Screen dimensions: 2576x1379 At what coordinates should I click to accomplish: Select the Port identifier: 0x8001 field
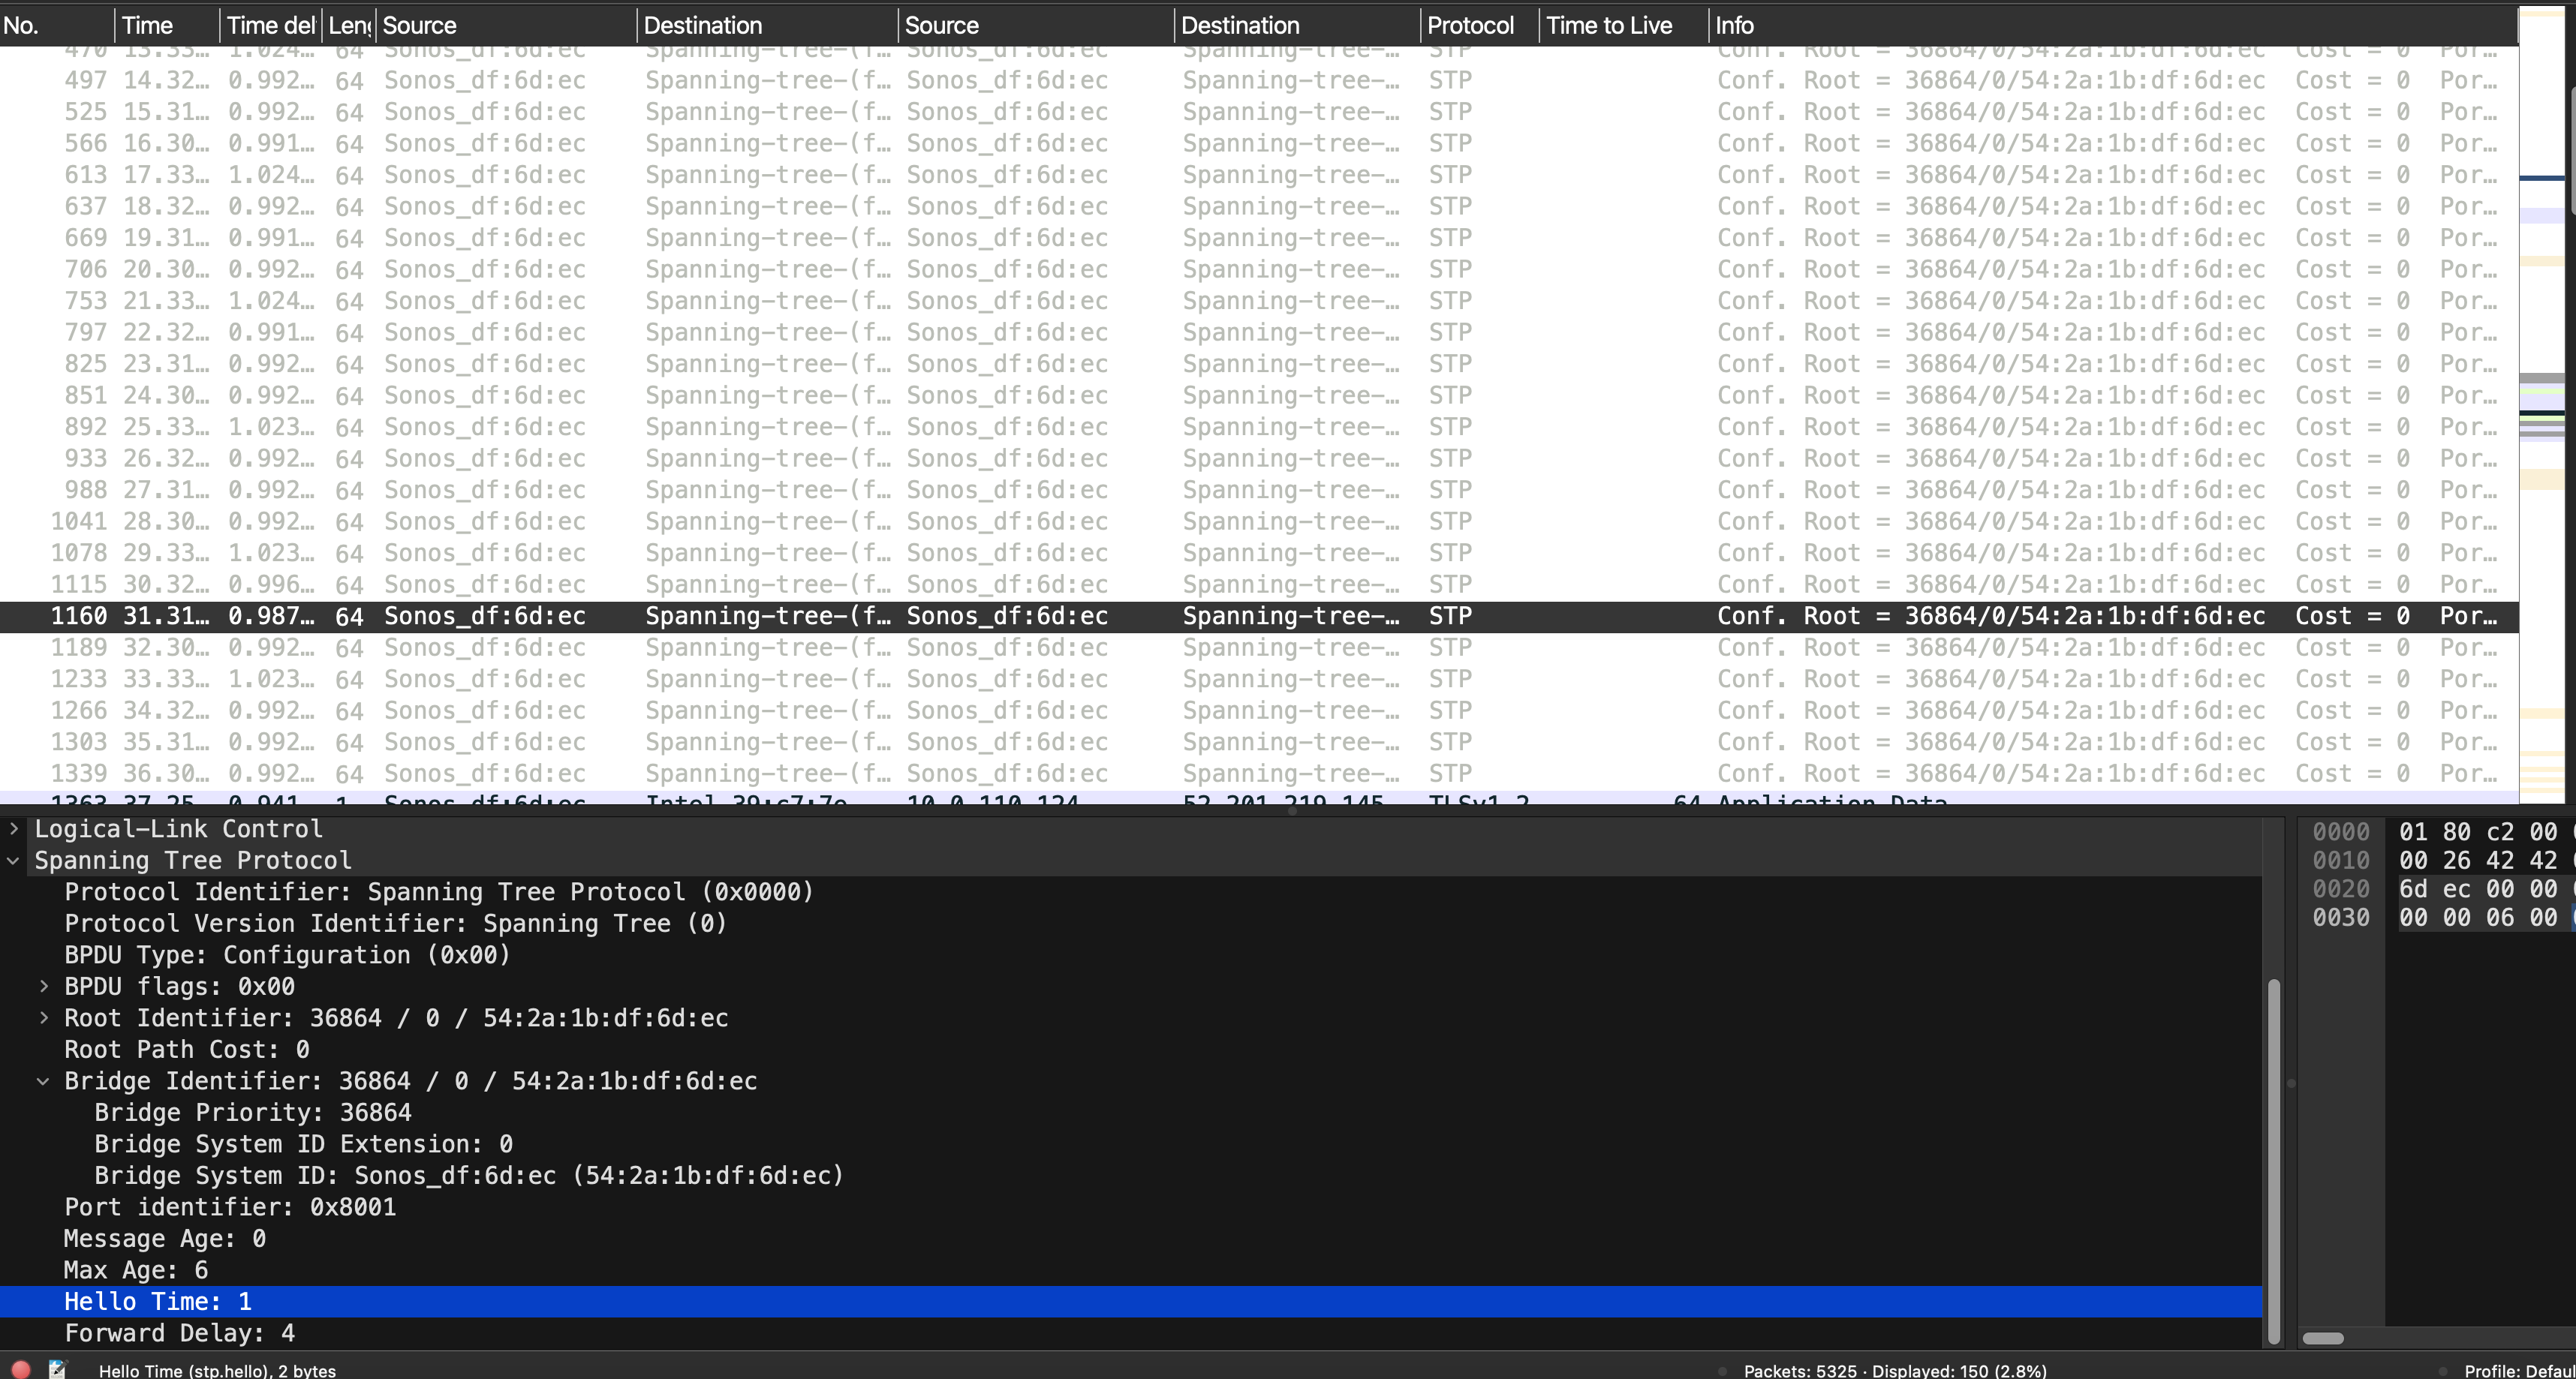230,1207
